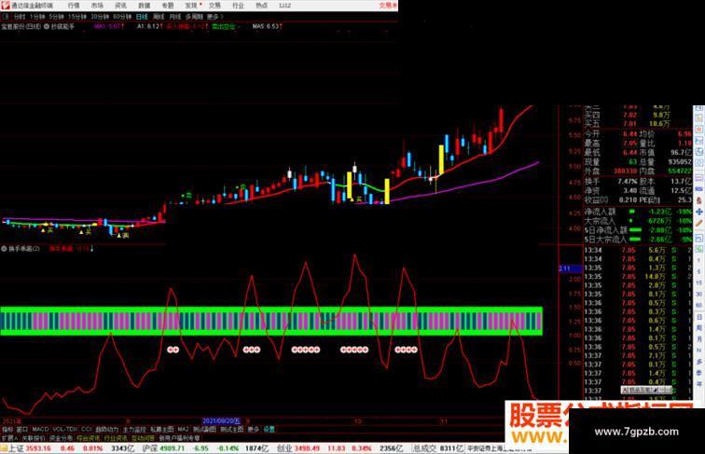Select the 日线 daily chart tab
705x454 pixels.
pyautogui.click(x=142, y=17)
